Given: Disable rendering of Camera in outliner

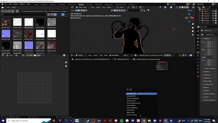Looking at the screenshot, I should click(x=216, y=20).
